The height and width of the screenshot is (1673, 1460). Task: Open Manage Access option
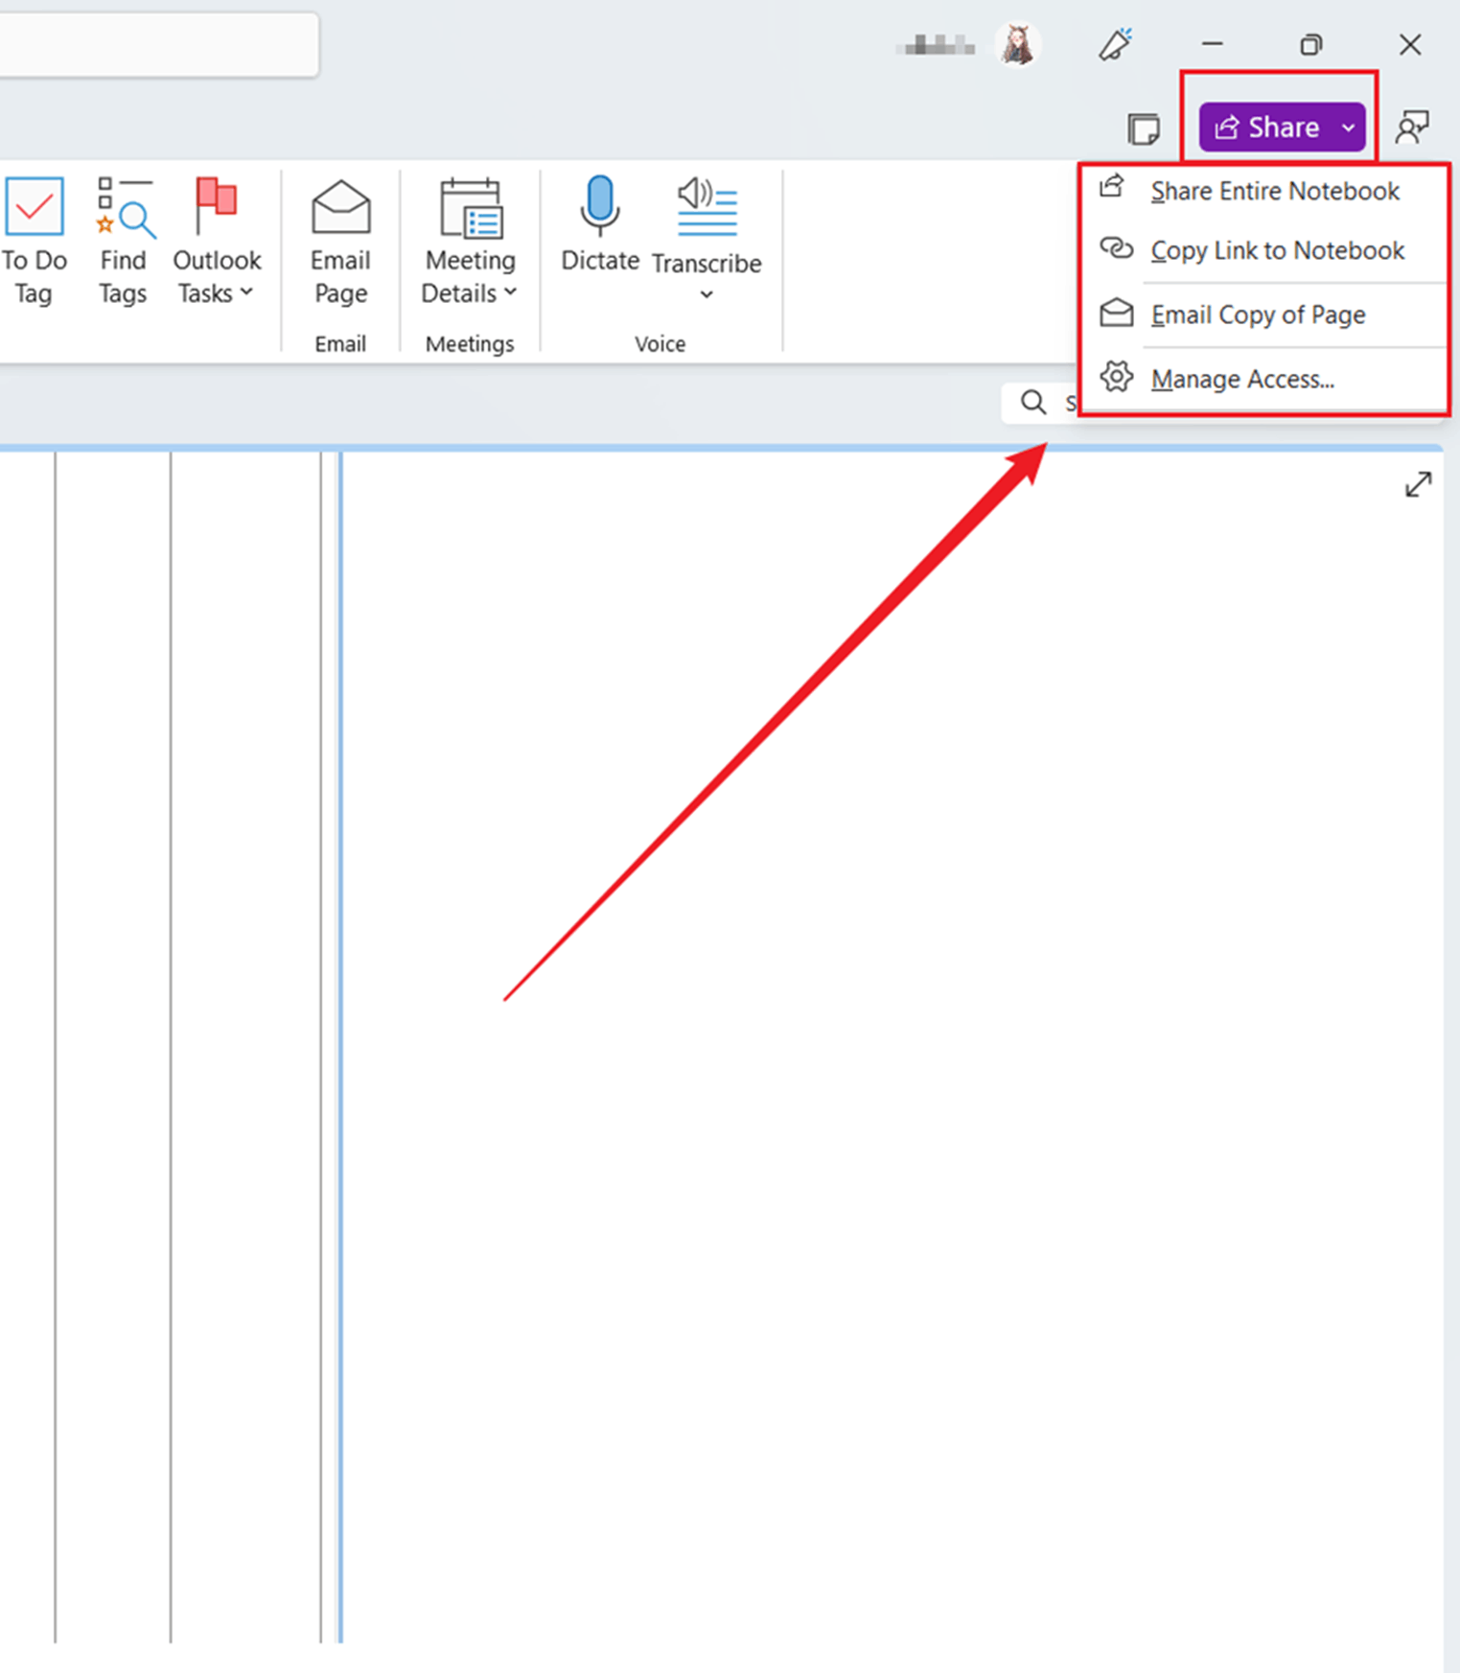pyautogui.click(x=1263, y=379)
